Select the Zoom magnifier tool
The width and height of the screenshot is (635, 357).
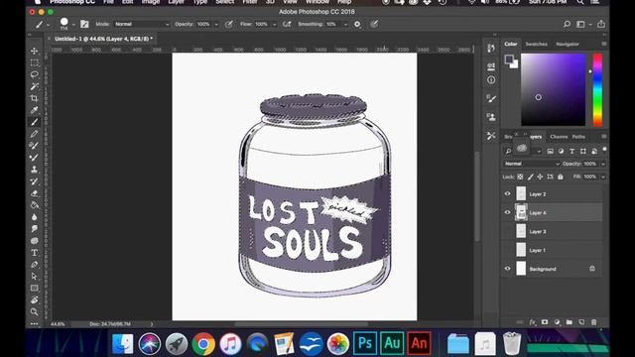tap(35, 311)
